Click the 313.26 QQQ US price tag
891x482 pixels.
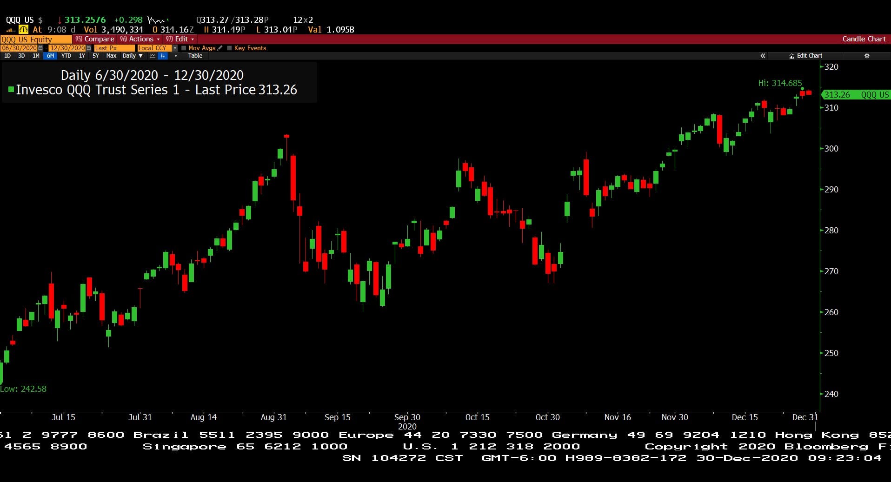tap(856, 95)
